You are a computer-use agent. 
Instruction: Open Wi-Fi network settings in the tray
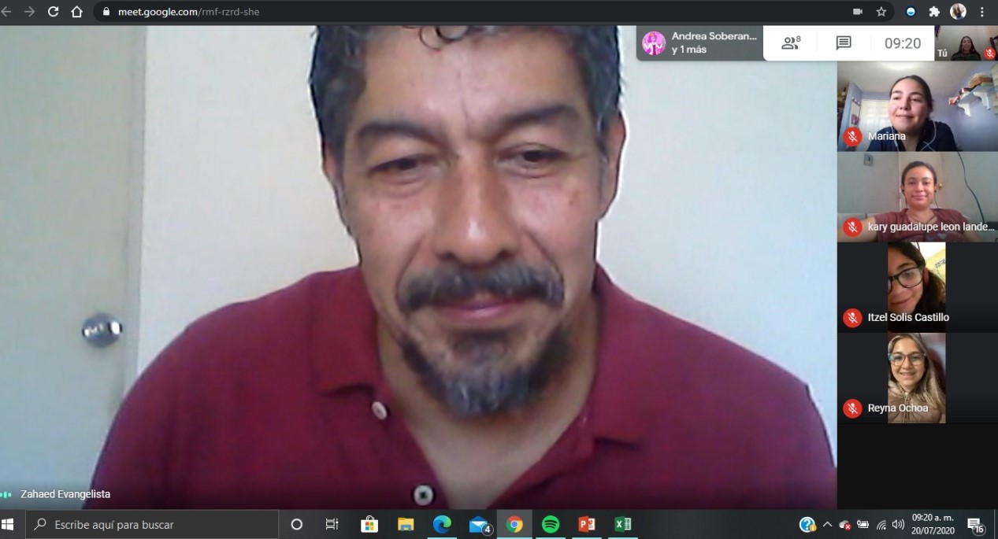point(881,525)
